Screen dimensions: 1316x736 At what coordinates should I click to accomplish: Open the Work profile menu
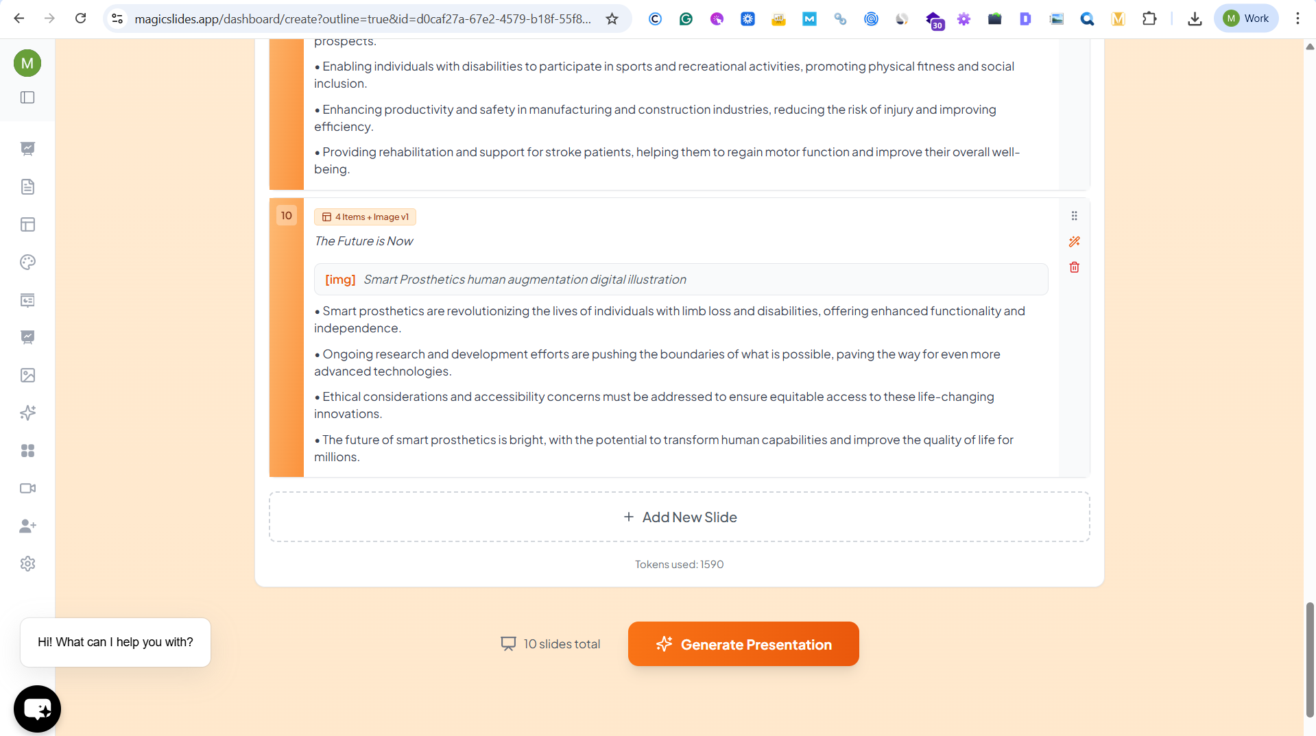1246,19
